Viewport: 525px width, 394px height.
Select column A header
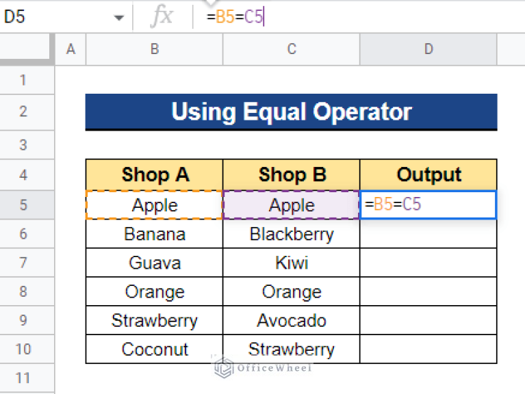coord(71,49)
